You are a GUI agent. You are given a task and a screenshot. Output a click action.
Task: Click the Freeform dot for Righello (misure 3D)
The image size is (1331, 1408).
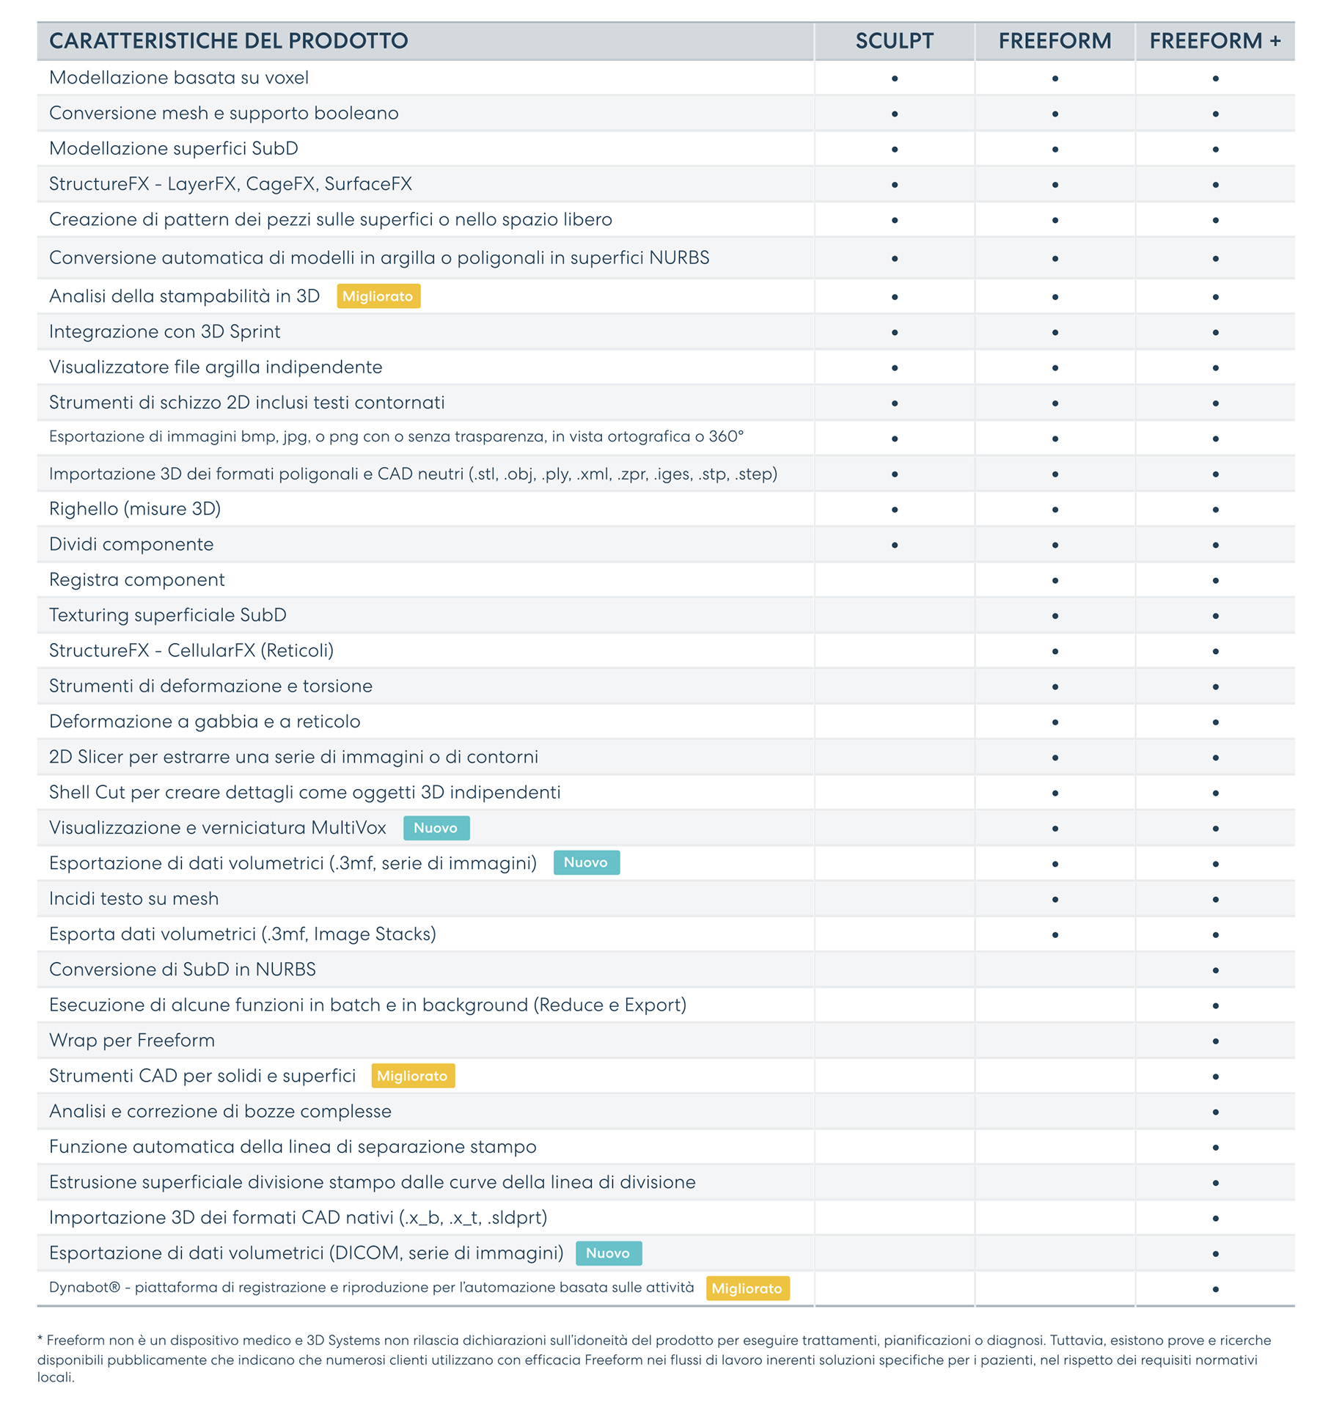[x=1055, y=510]
